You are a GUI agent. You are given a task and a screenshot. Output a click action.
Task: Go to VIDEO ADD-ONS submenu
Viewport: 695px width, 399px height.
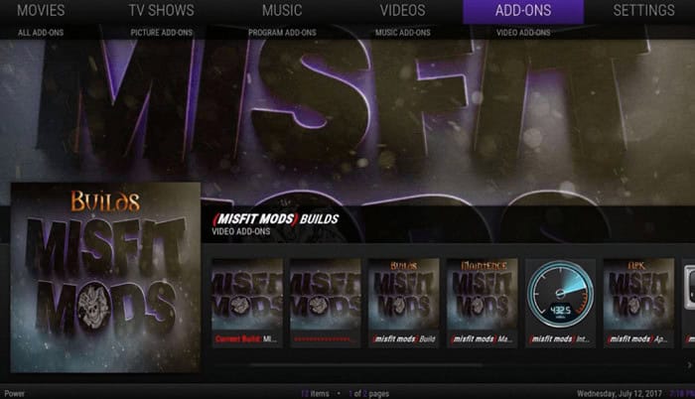point(523,33)
